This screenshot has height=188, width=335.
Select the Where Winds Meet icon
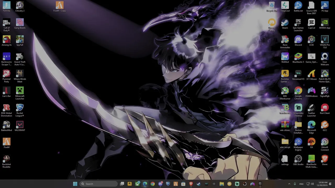click(20, 76)
